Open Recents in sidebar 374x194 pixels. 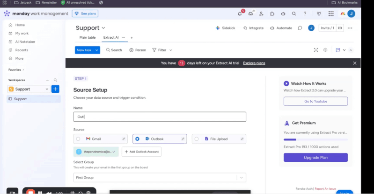click(22, 50)
